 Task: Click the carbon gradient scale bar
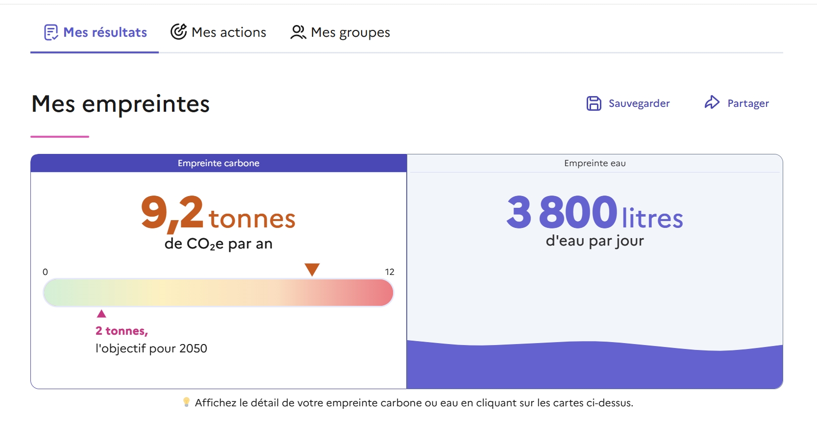pos(218,293)
